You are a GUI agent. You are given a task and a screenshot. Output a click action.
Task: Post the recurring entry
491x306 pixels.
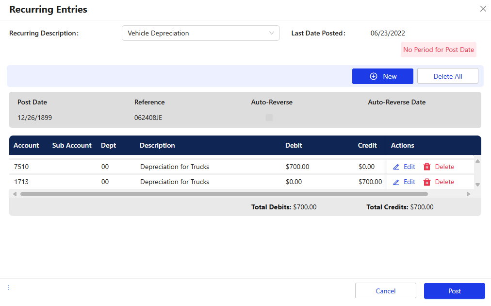click(x=454, y=291)
